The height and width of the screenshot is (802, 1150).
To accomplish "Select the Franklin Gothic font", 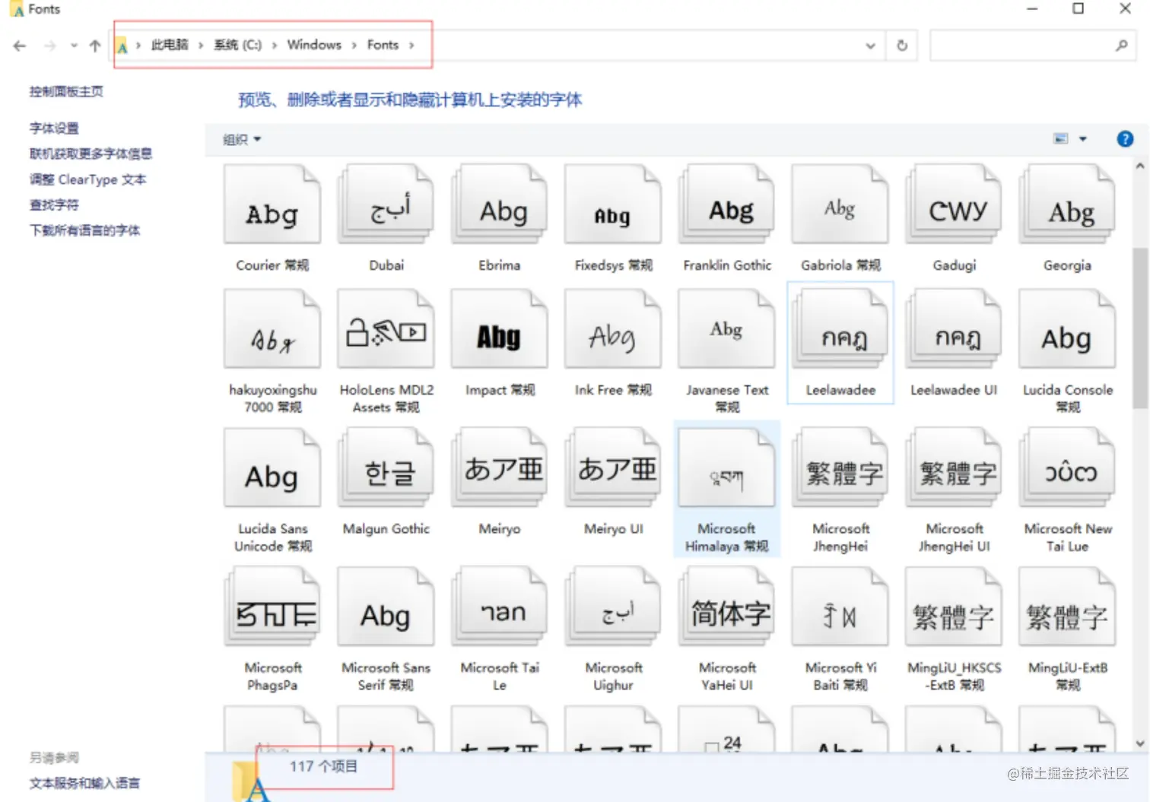I will pyautogui.click(x=727, y=204).
